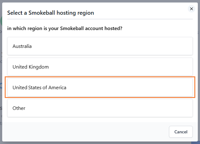
Task: Click the United Kingdom label text
Action: (x=31, y=67)
